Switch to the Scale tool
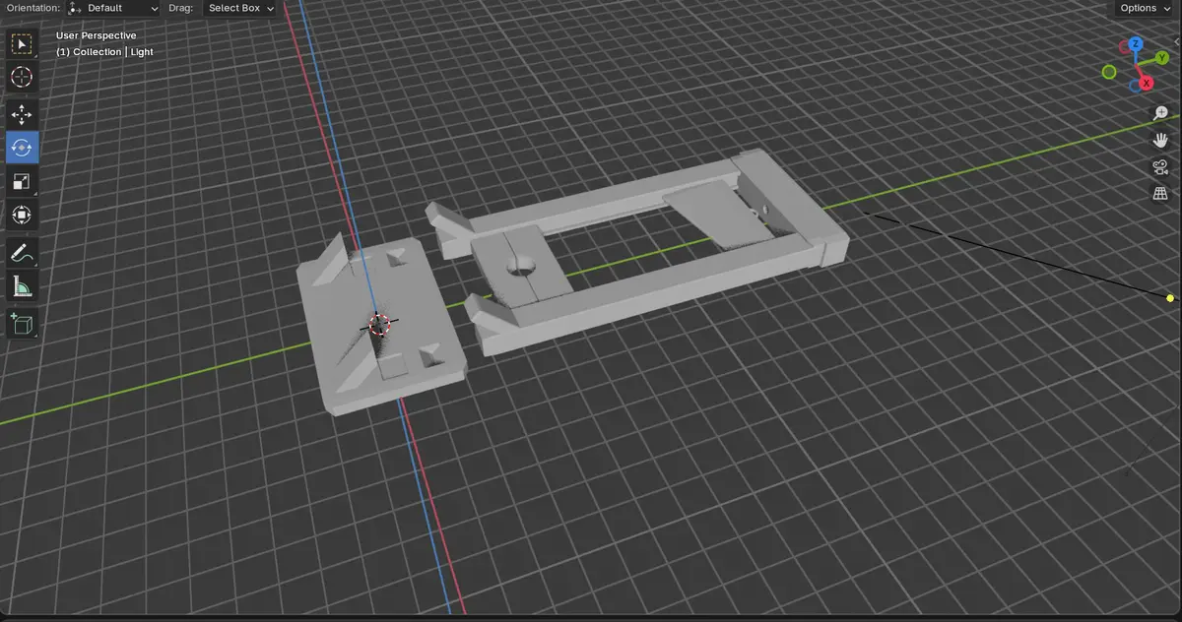1182x622 pixels. tap(22, 180)
